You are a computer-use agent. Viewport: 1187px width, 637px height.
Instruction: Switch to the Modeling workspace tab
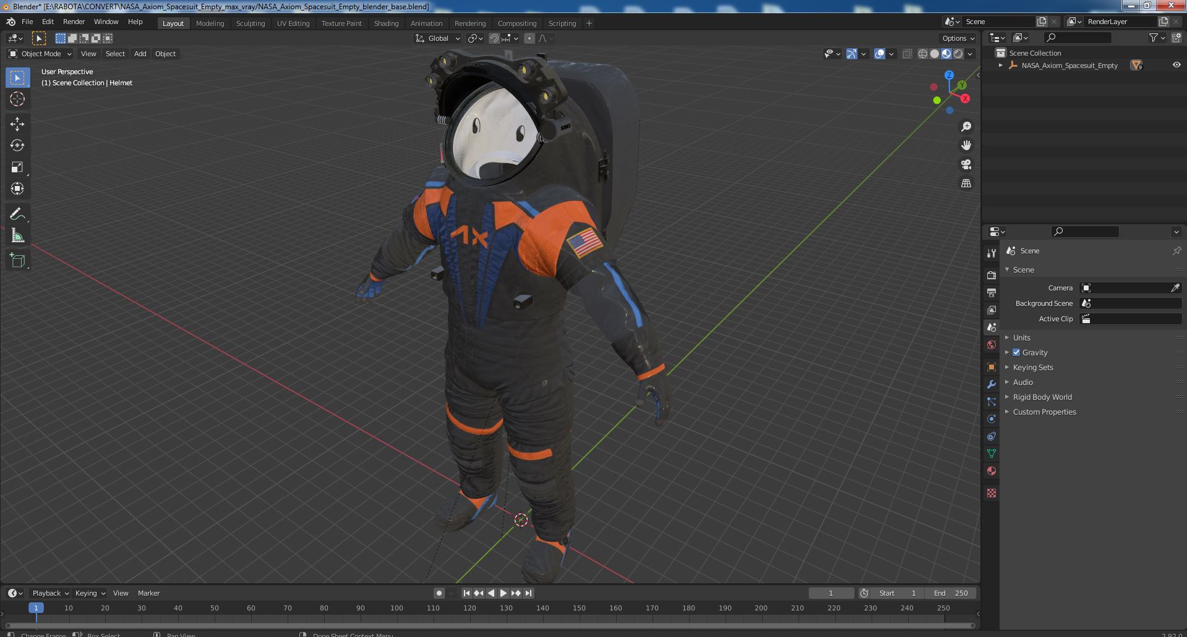(x=210, y=23)
